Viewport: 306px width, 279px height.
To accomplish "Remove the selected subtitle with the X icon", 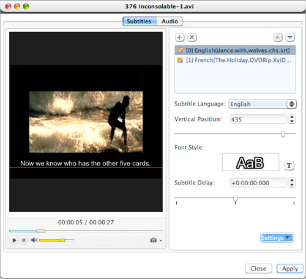I will [x=192, y=37].
